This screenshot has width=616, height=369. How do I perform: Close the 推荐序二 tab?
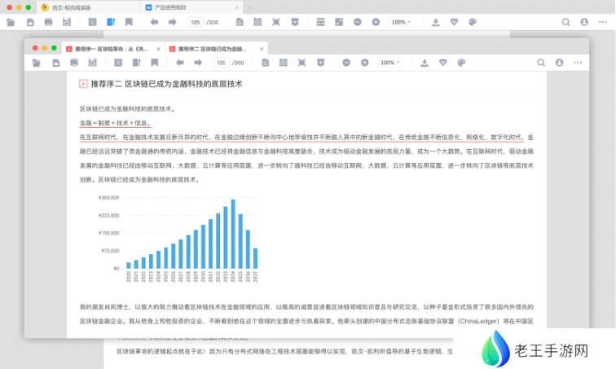(262, 49)
